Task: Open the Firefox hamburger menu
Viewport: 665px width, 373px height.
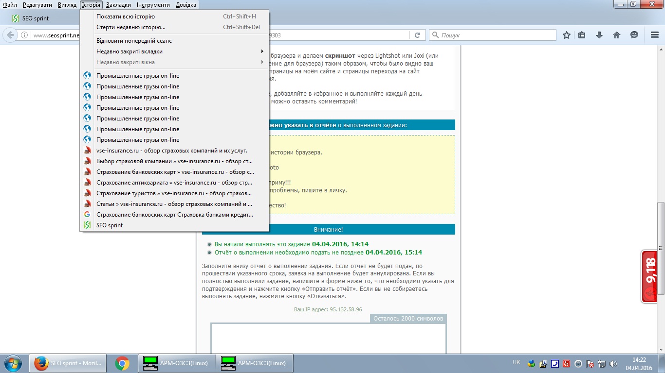Action: tap(655, 35)
